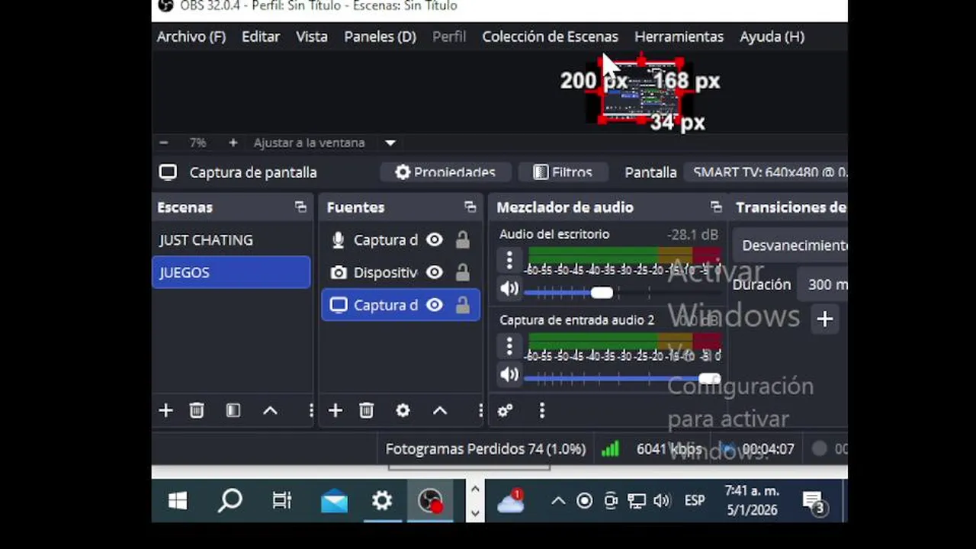Mute Audio del escritorio
Viewport: 976px width, 549px height.
coord(509,290)
